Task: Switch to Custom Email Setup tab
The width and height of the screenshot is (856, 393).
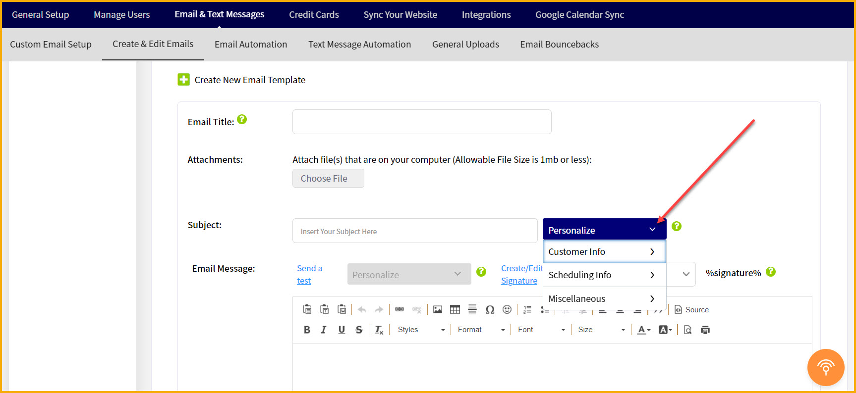Action: 51,44
